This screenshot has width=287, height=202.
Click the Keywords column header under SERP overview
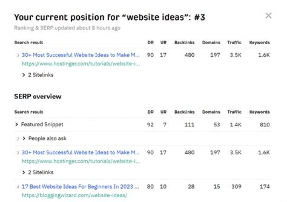[259, 112]
